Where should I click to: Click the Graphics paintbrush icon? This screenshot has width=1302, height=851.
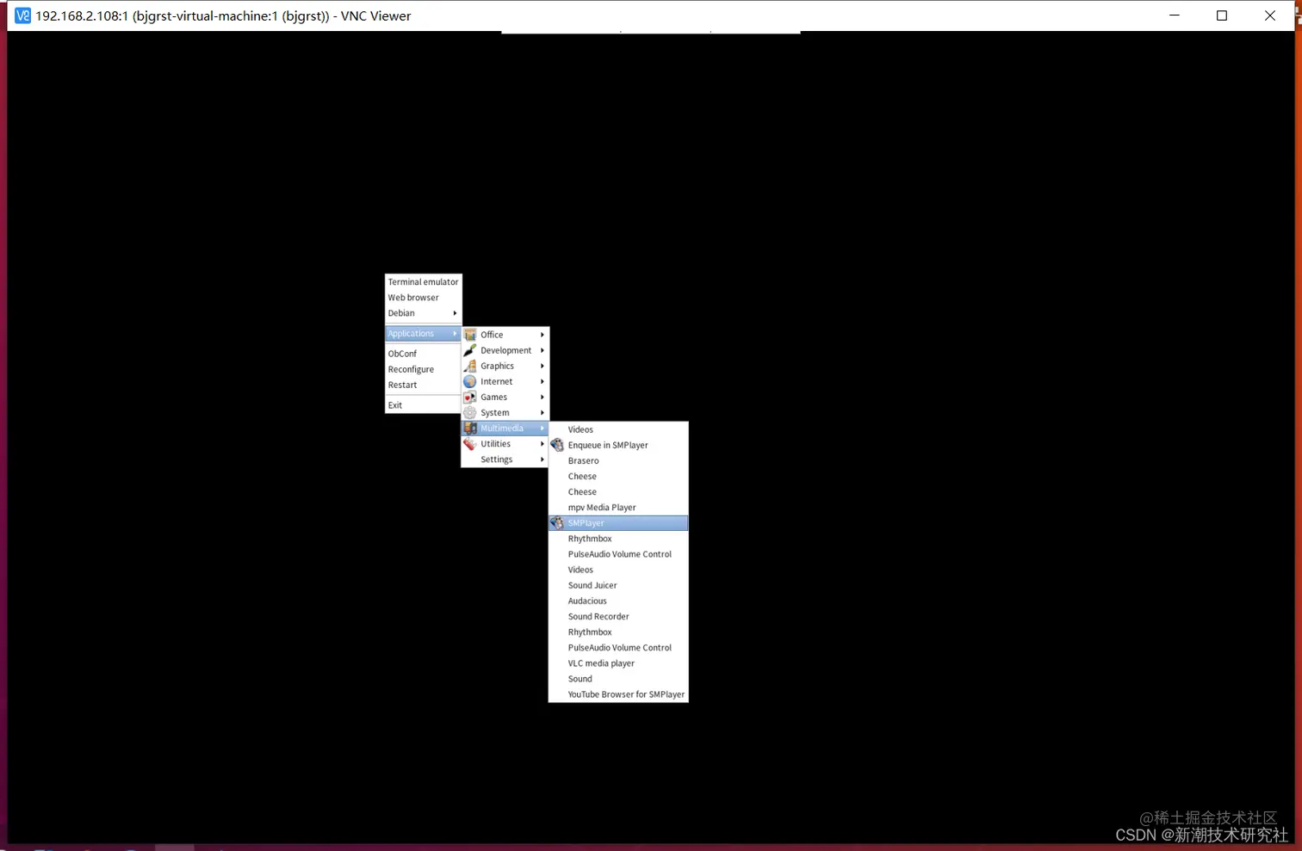[x=470, y=366]
